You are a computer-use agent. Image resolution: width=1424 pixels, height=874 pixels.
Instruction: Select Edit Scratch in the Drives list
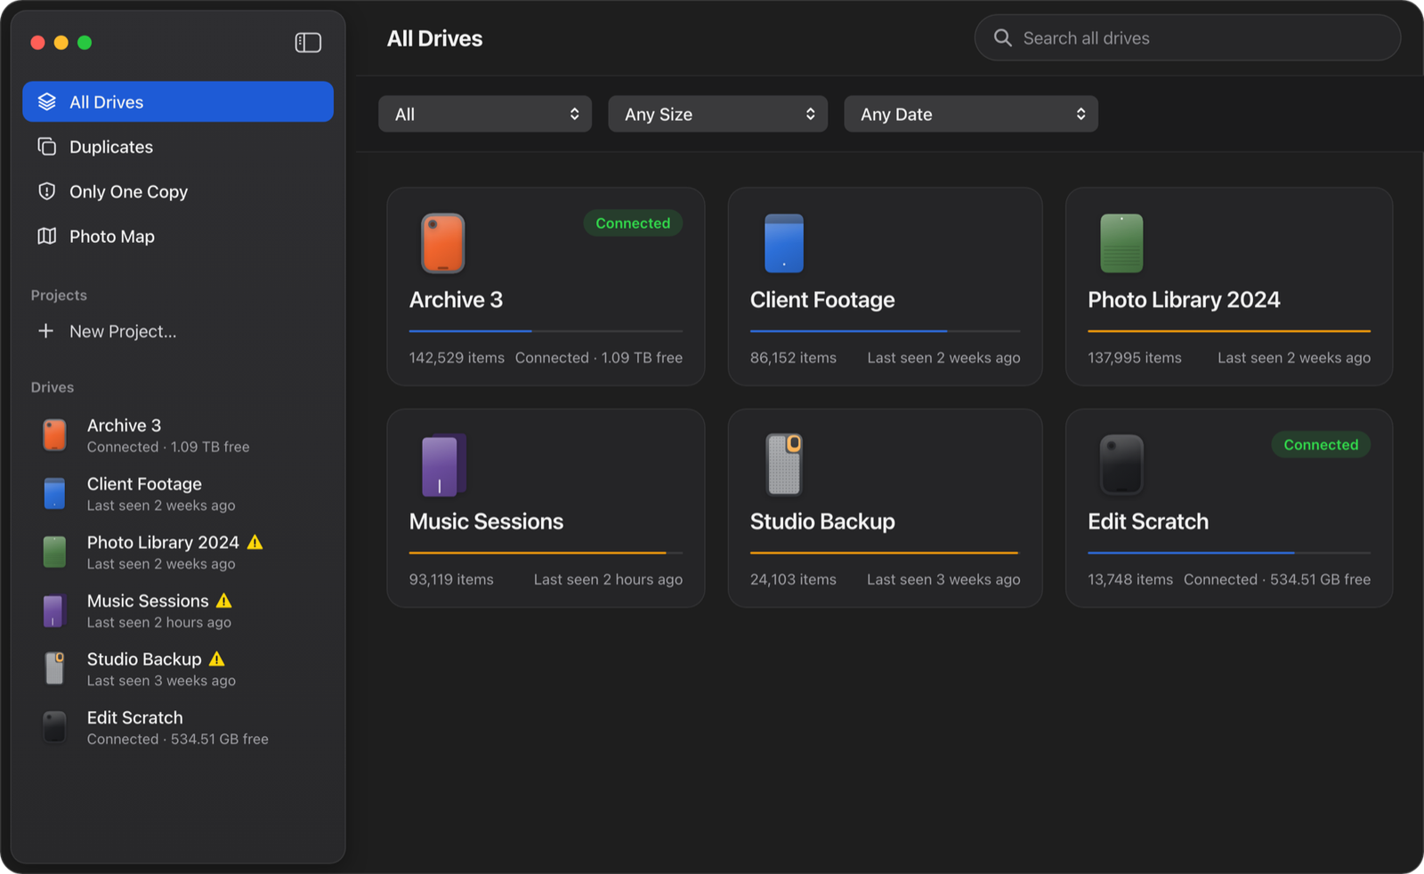178,727
